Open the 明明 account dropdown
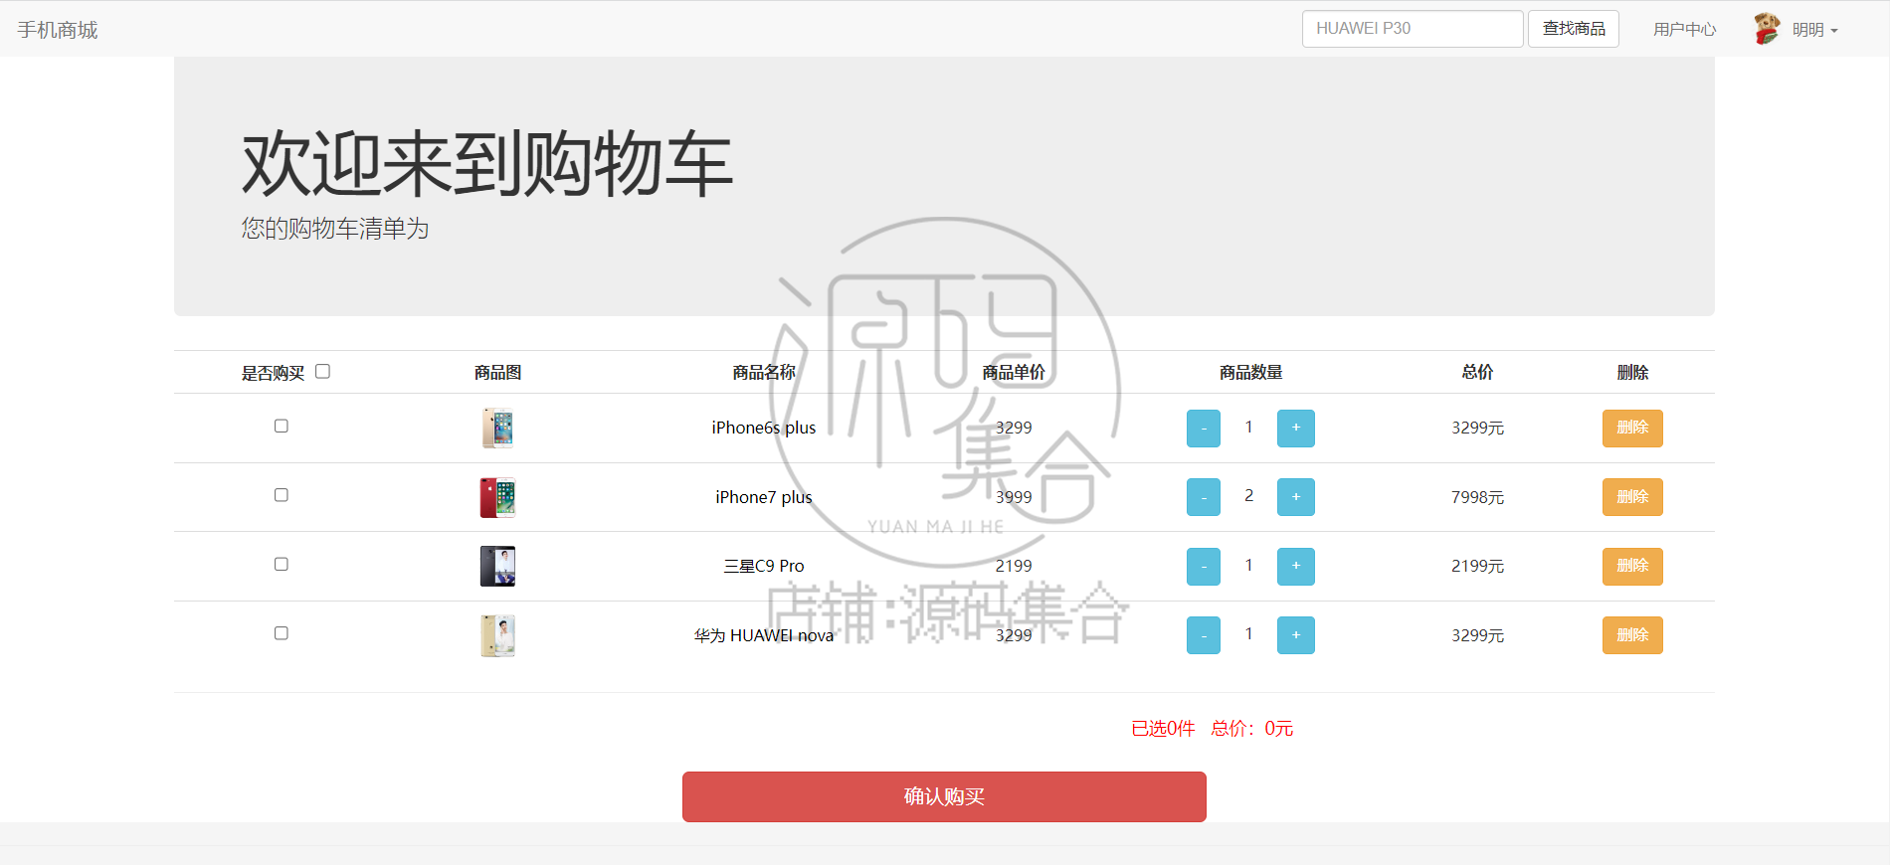This screenshot has height=865, width=1890. (1814, 30)
